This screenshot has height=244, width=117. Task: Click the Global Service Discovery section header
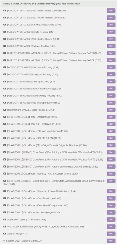coord(42,4)
